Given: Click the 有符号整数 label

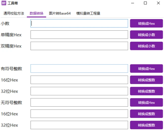Looking at the screenshot, I should tap(11, 69).
